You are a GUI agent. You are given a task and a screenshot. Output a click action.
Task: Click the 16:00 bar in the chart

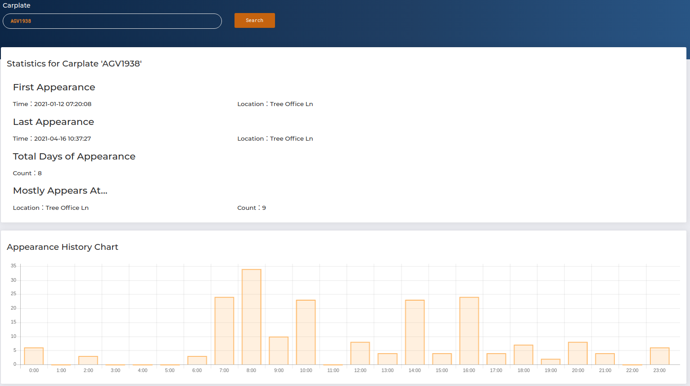click(469, 331)
